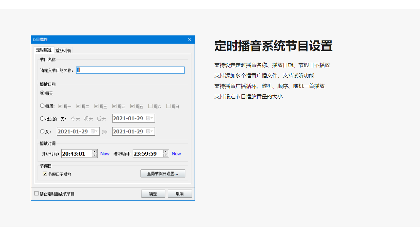The width and height of the screenshot is (420, 236).
Task: Increase 结束时间 with the up spinner arrow
Action: coord(166,152)
